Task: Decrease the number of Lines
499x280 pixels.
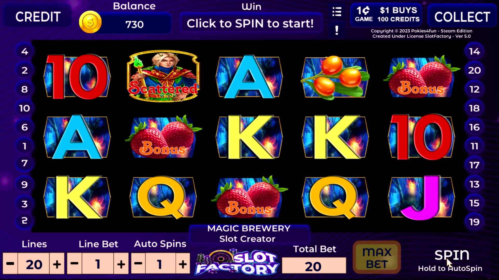Action: click(10, 264)
